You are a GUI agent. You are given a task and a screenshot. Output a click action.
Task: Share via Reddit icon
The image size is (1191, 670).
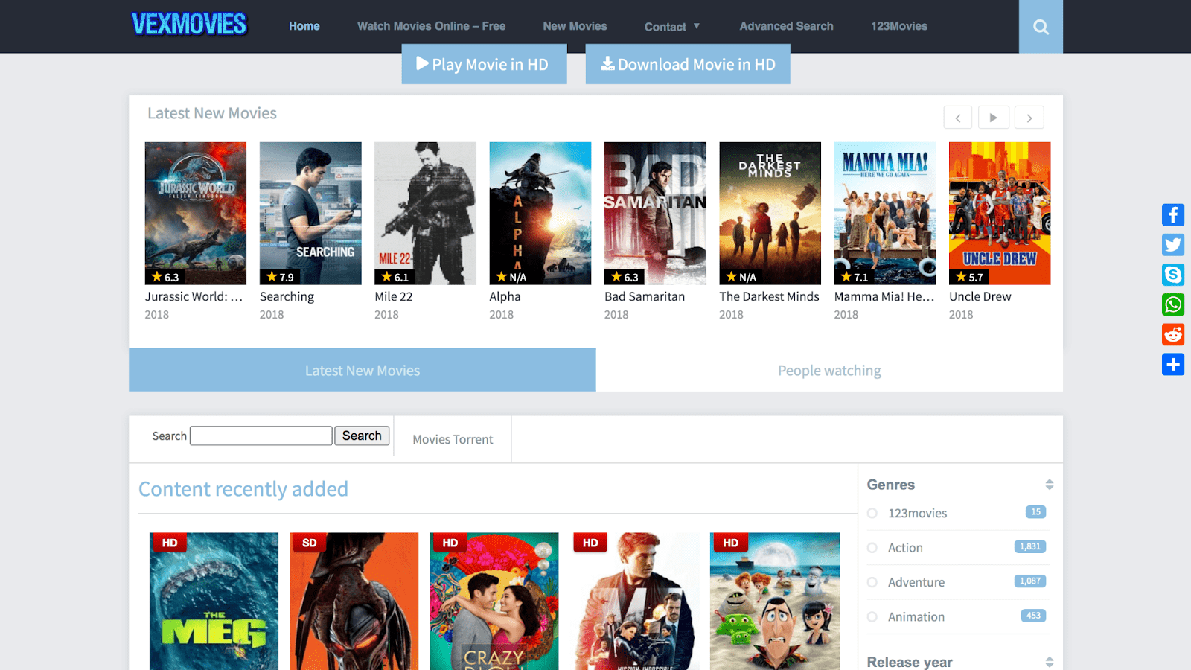click(1173, 334)
